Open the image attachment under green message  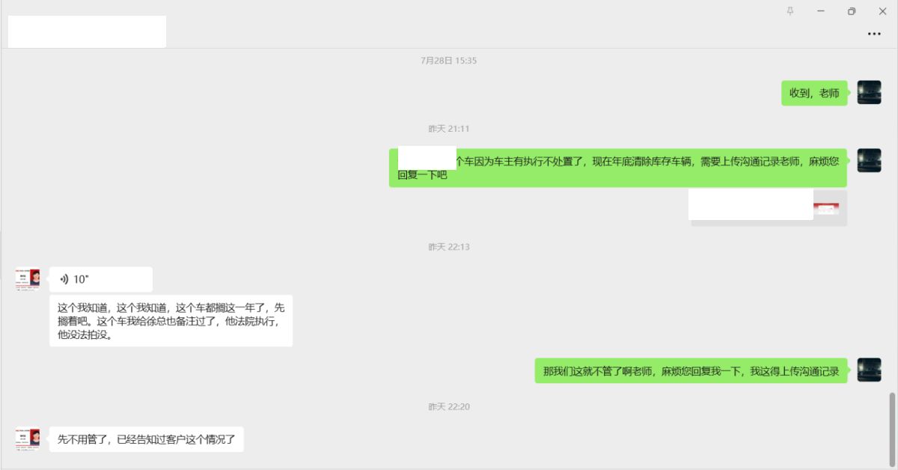(769, 207)
